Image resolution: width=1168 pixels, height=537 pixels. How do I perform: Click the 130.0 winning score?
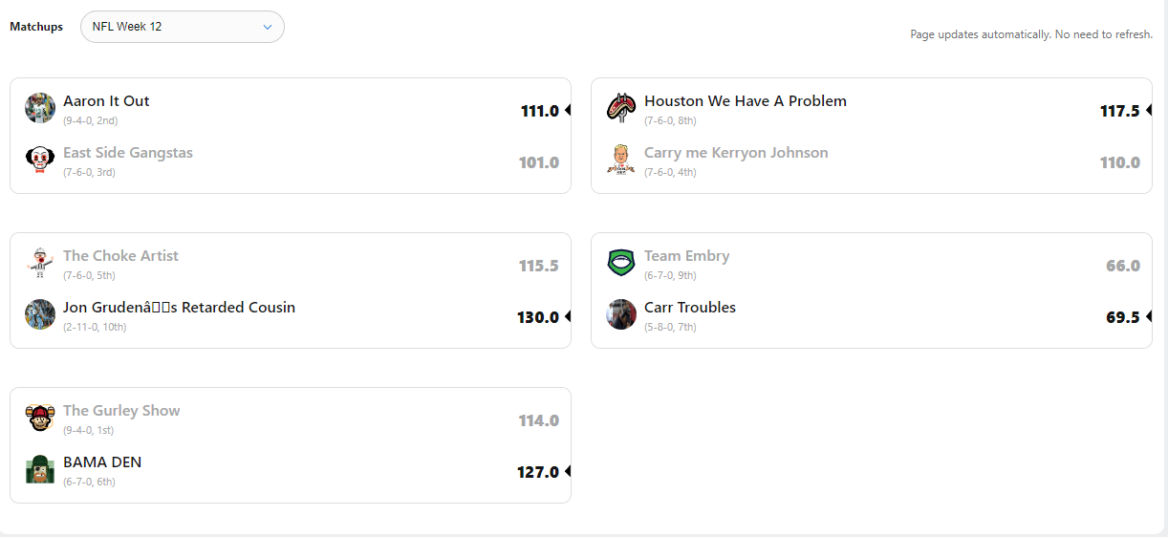click(x=538, y=317)
